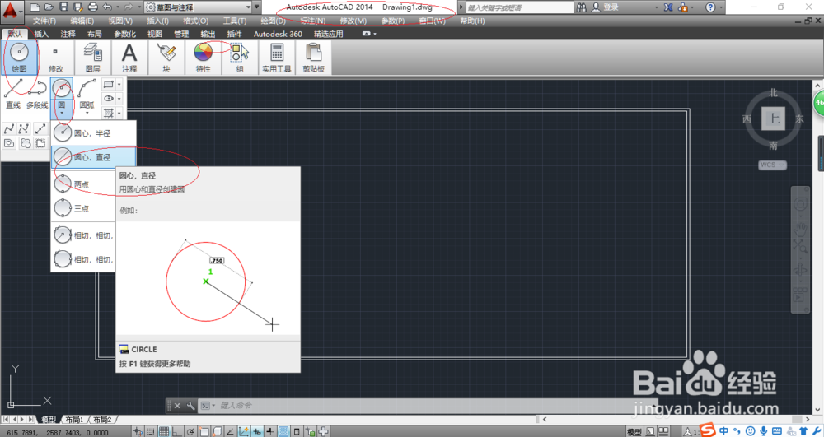
Task: Click the Save As icon
Action: 77,7
